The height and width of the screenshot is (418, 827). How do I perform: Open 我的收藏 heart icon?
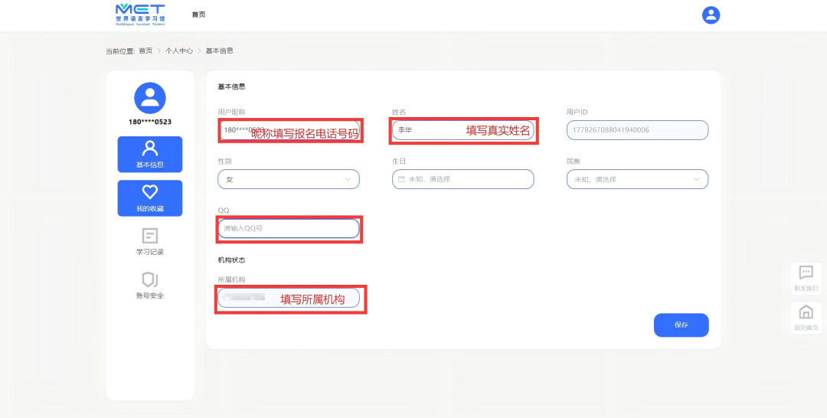150,192
